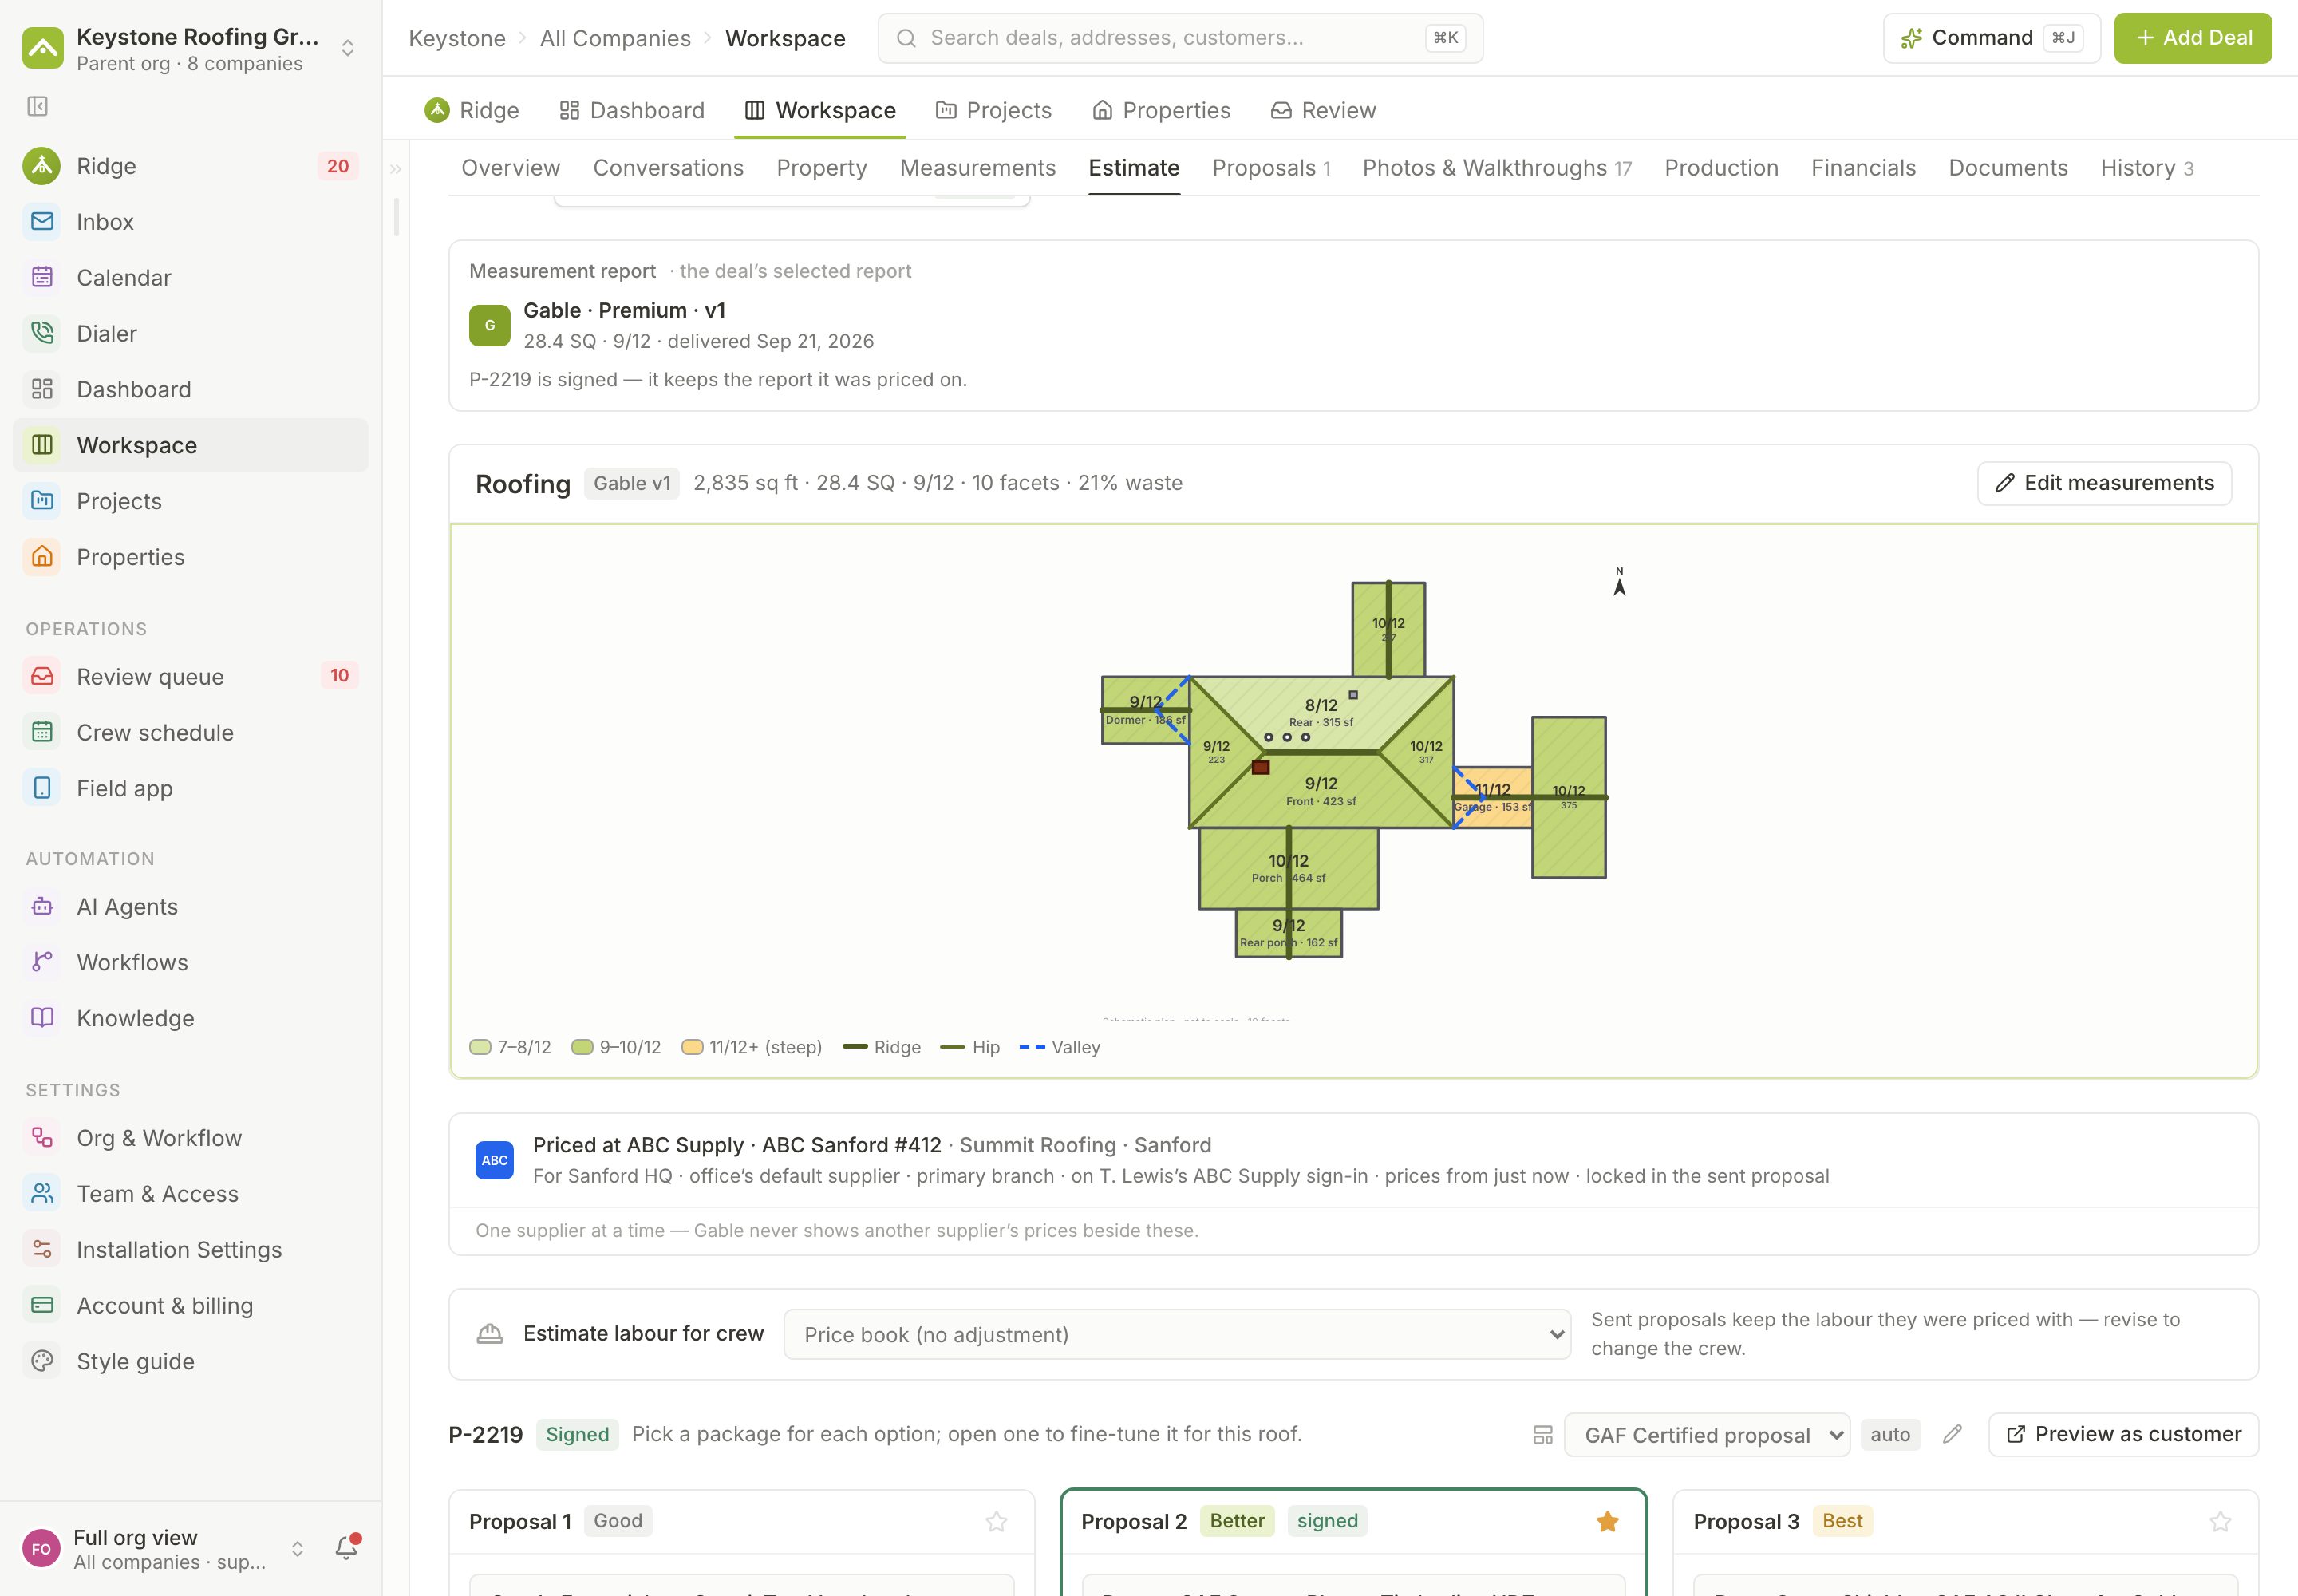Open the Estimate labour for crew dropdown
Screen dimensions: 2298x1596
coord(1177,1335)
